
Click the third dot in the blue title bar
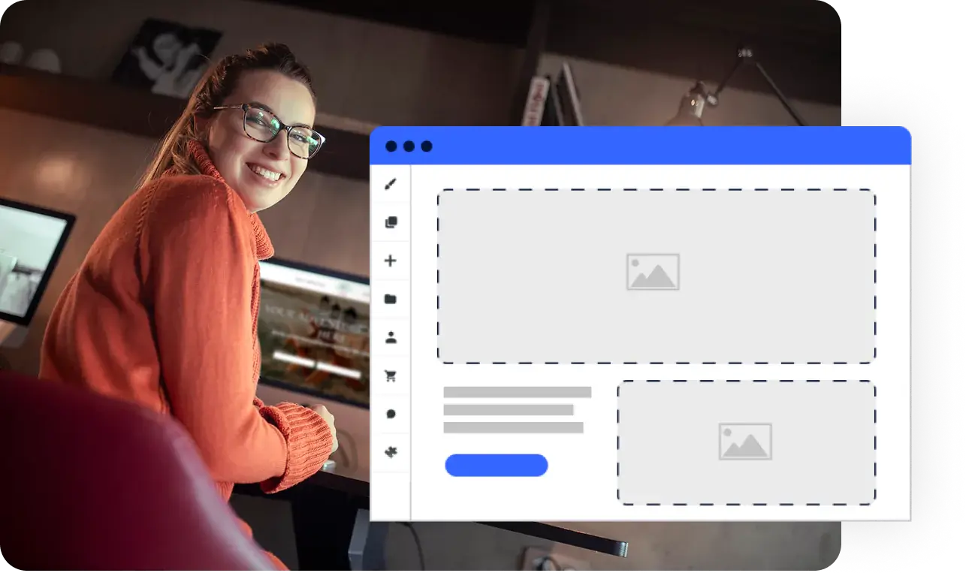click(427, 146)
